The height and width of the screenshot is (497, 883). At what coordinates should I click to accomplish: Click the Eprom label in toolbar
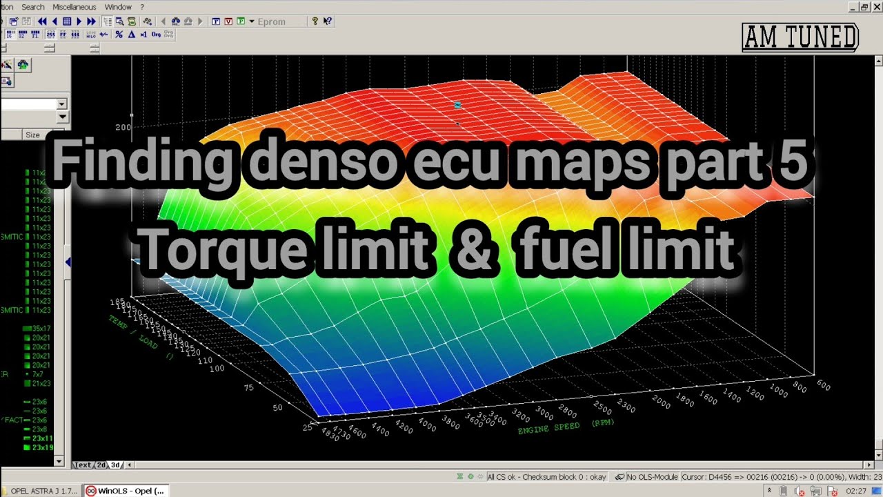click(x=271, y=21)
